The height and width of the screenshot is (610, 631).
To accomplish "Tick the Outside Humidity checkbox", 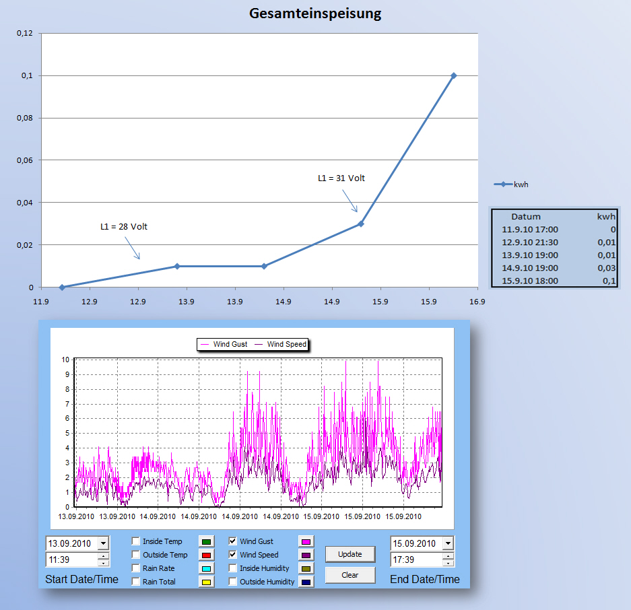I will pos(233,582).
